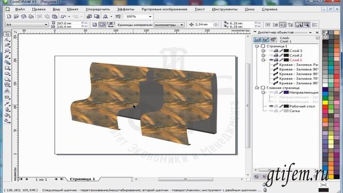
Task: Click the Undo arrow icon
Action: (x=63, y=17)
